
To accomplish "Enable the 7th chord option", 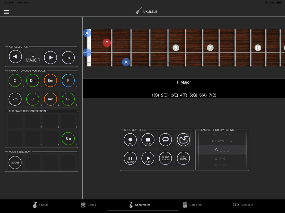I will click(15, 99).
